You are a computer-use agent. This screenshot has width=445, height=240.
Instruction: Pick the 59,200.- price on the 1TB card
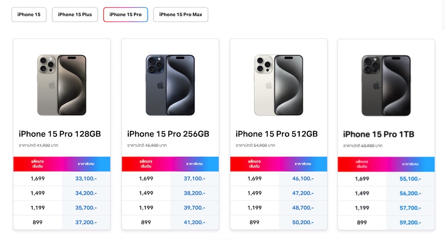pos(411,222)
